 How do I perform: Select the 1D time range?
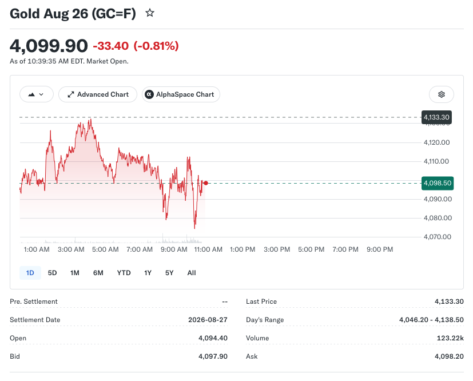(30, 273)
